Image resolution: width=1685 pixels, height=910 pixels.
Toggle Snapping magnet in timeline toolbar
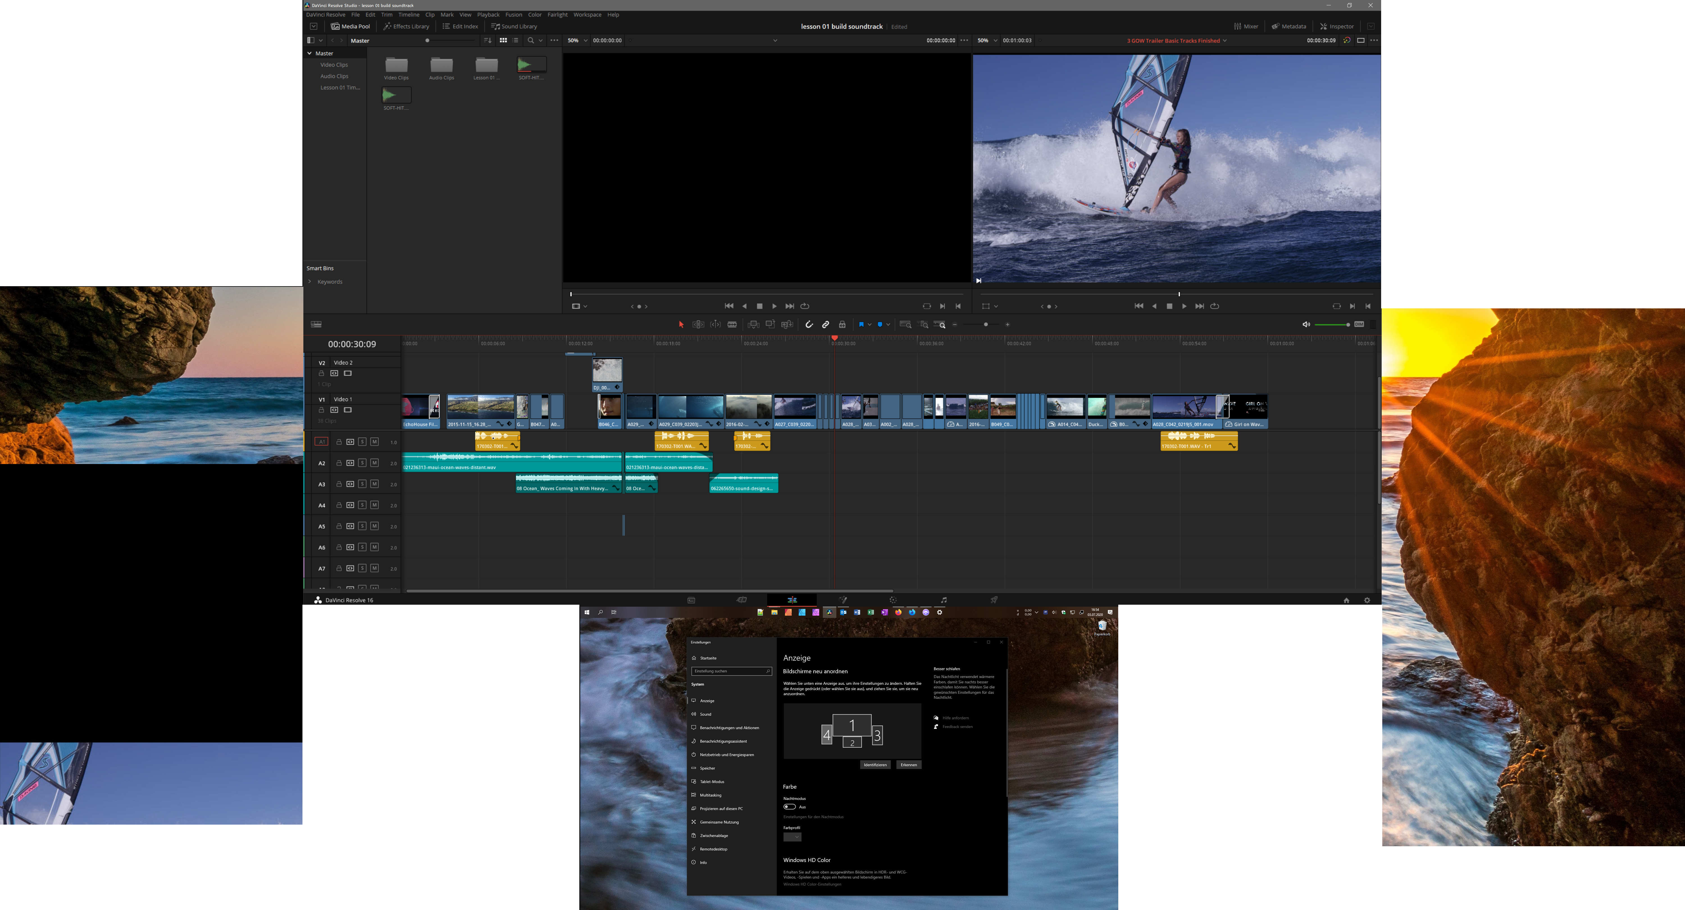809,324
